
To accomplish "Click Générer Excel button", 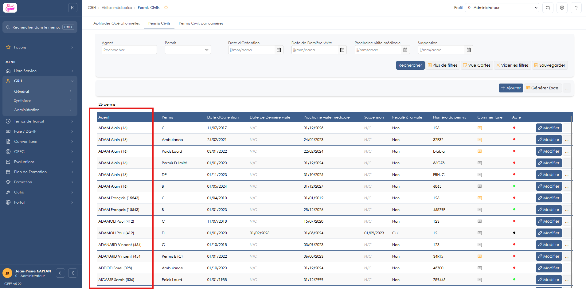I will (543, 88).
